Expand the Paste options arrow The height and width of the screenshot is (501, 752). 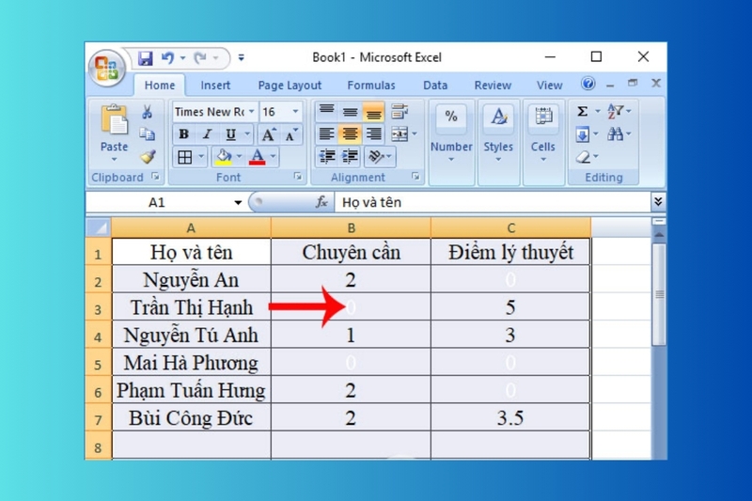coord(114,159)
